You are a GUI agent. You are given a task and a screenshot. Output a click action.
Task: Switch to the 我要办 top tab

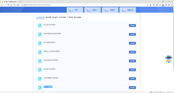[x=92, y=10]
